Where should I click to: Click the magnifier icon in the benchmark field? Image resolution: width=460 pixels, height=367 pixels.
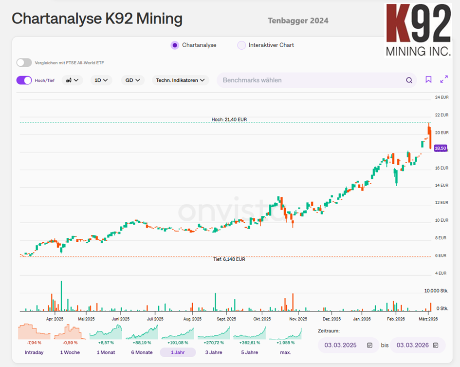tap(409, 80)
